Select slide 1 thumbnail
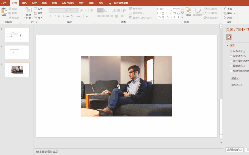The width and height of the screenshot is (249, 155). (17, 35)
